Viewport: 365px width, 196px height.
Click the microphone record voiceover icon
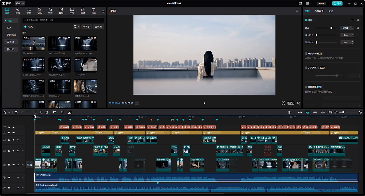coord(289,112)
